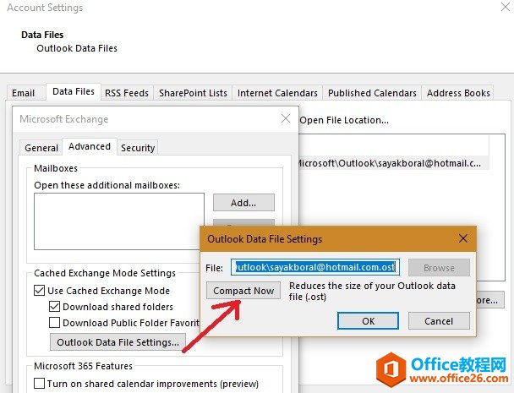Click Add... to add a mailbox
Image resolution: width=514 pixels, height=393 pixels.
pos(243,203)
